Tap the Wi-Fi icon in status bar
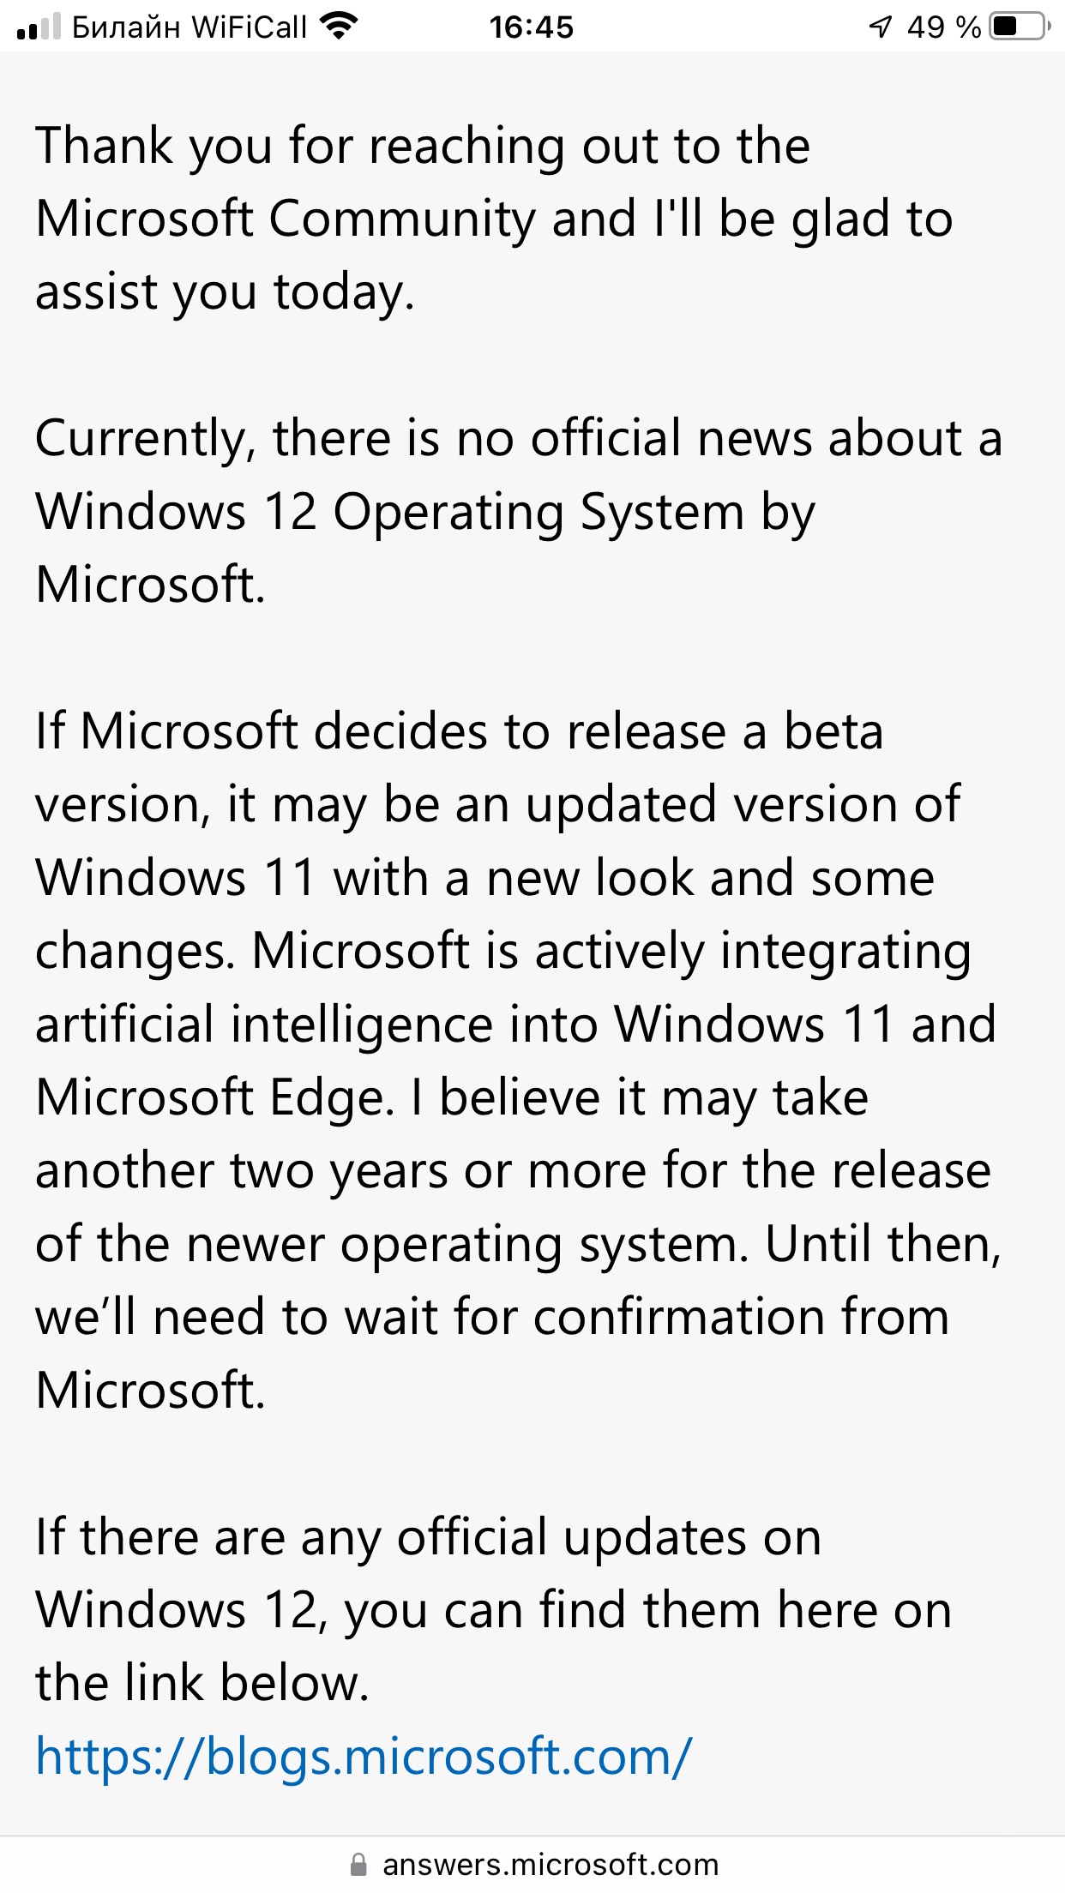 coord(338,27)
